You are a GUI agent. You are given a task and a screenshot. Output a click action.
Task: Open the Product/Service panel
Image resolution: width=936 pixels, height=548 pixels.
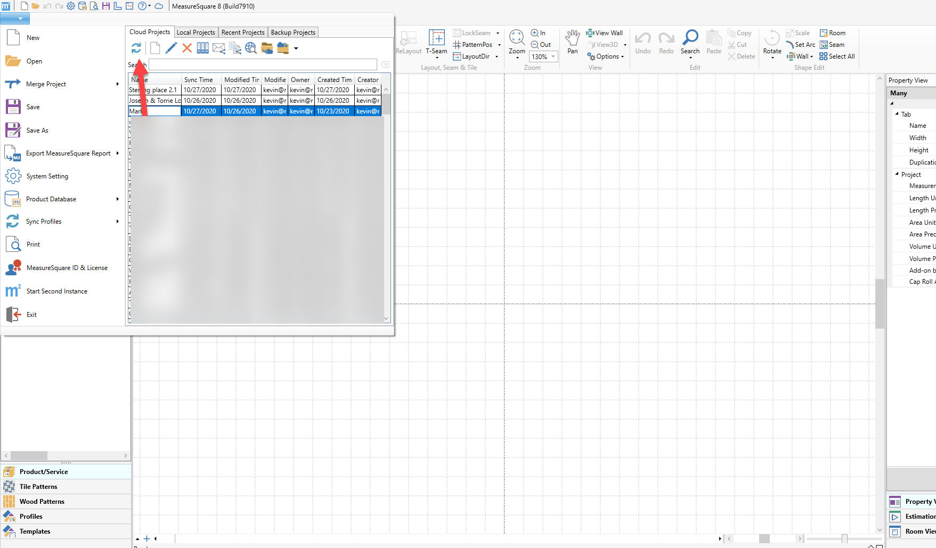pos(66,472)
